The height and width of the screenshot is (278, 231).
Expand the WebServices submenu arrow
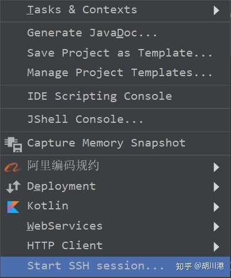tap(217, 227)
